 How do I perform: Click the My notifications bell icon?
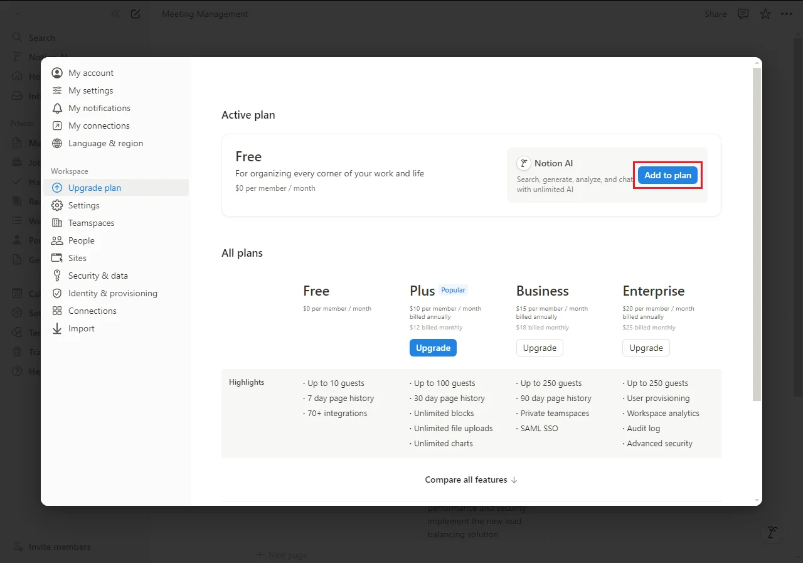[x=57, y=108]
